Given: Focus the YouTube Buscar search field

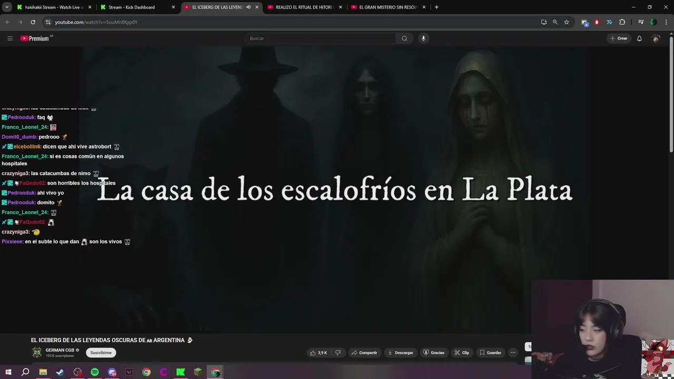Looking at the screenshot, I should click(x=320, y=38).
